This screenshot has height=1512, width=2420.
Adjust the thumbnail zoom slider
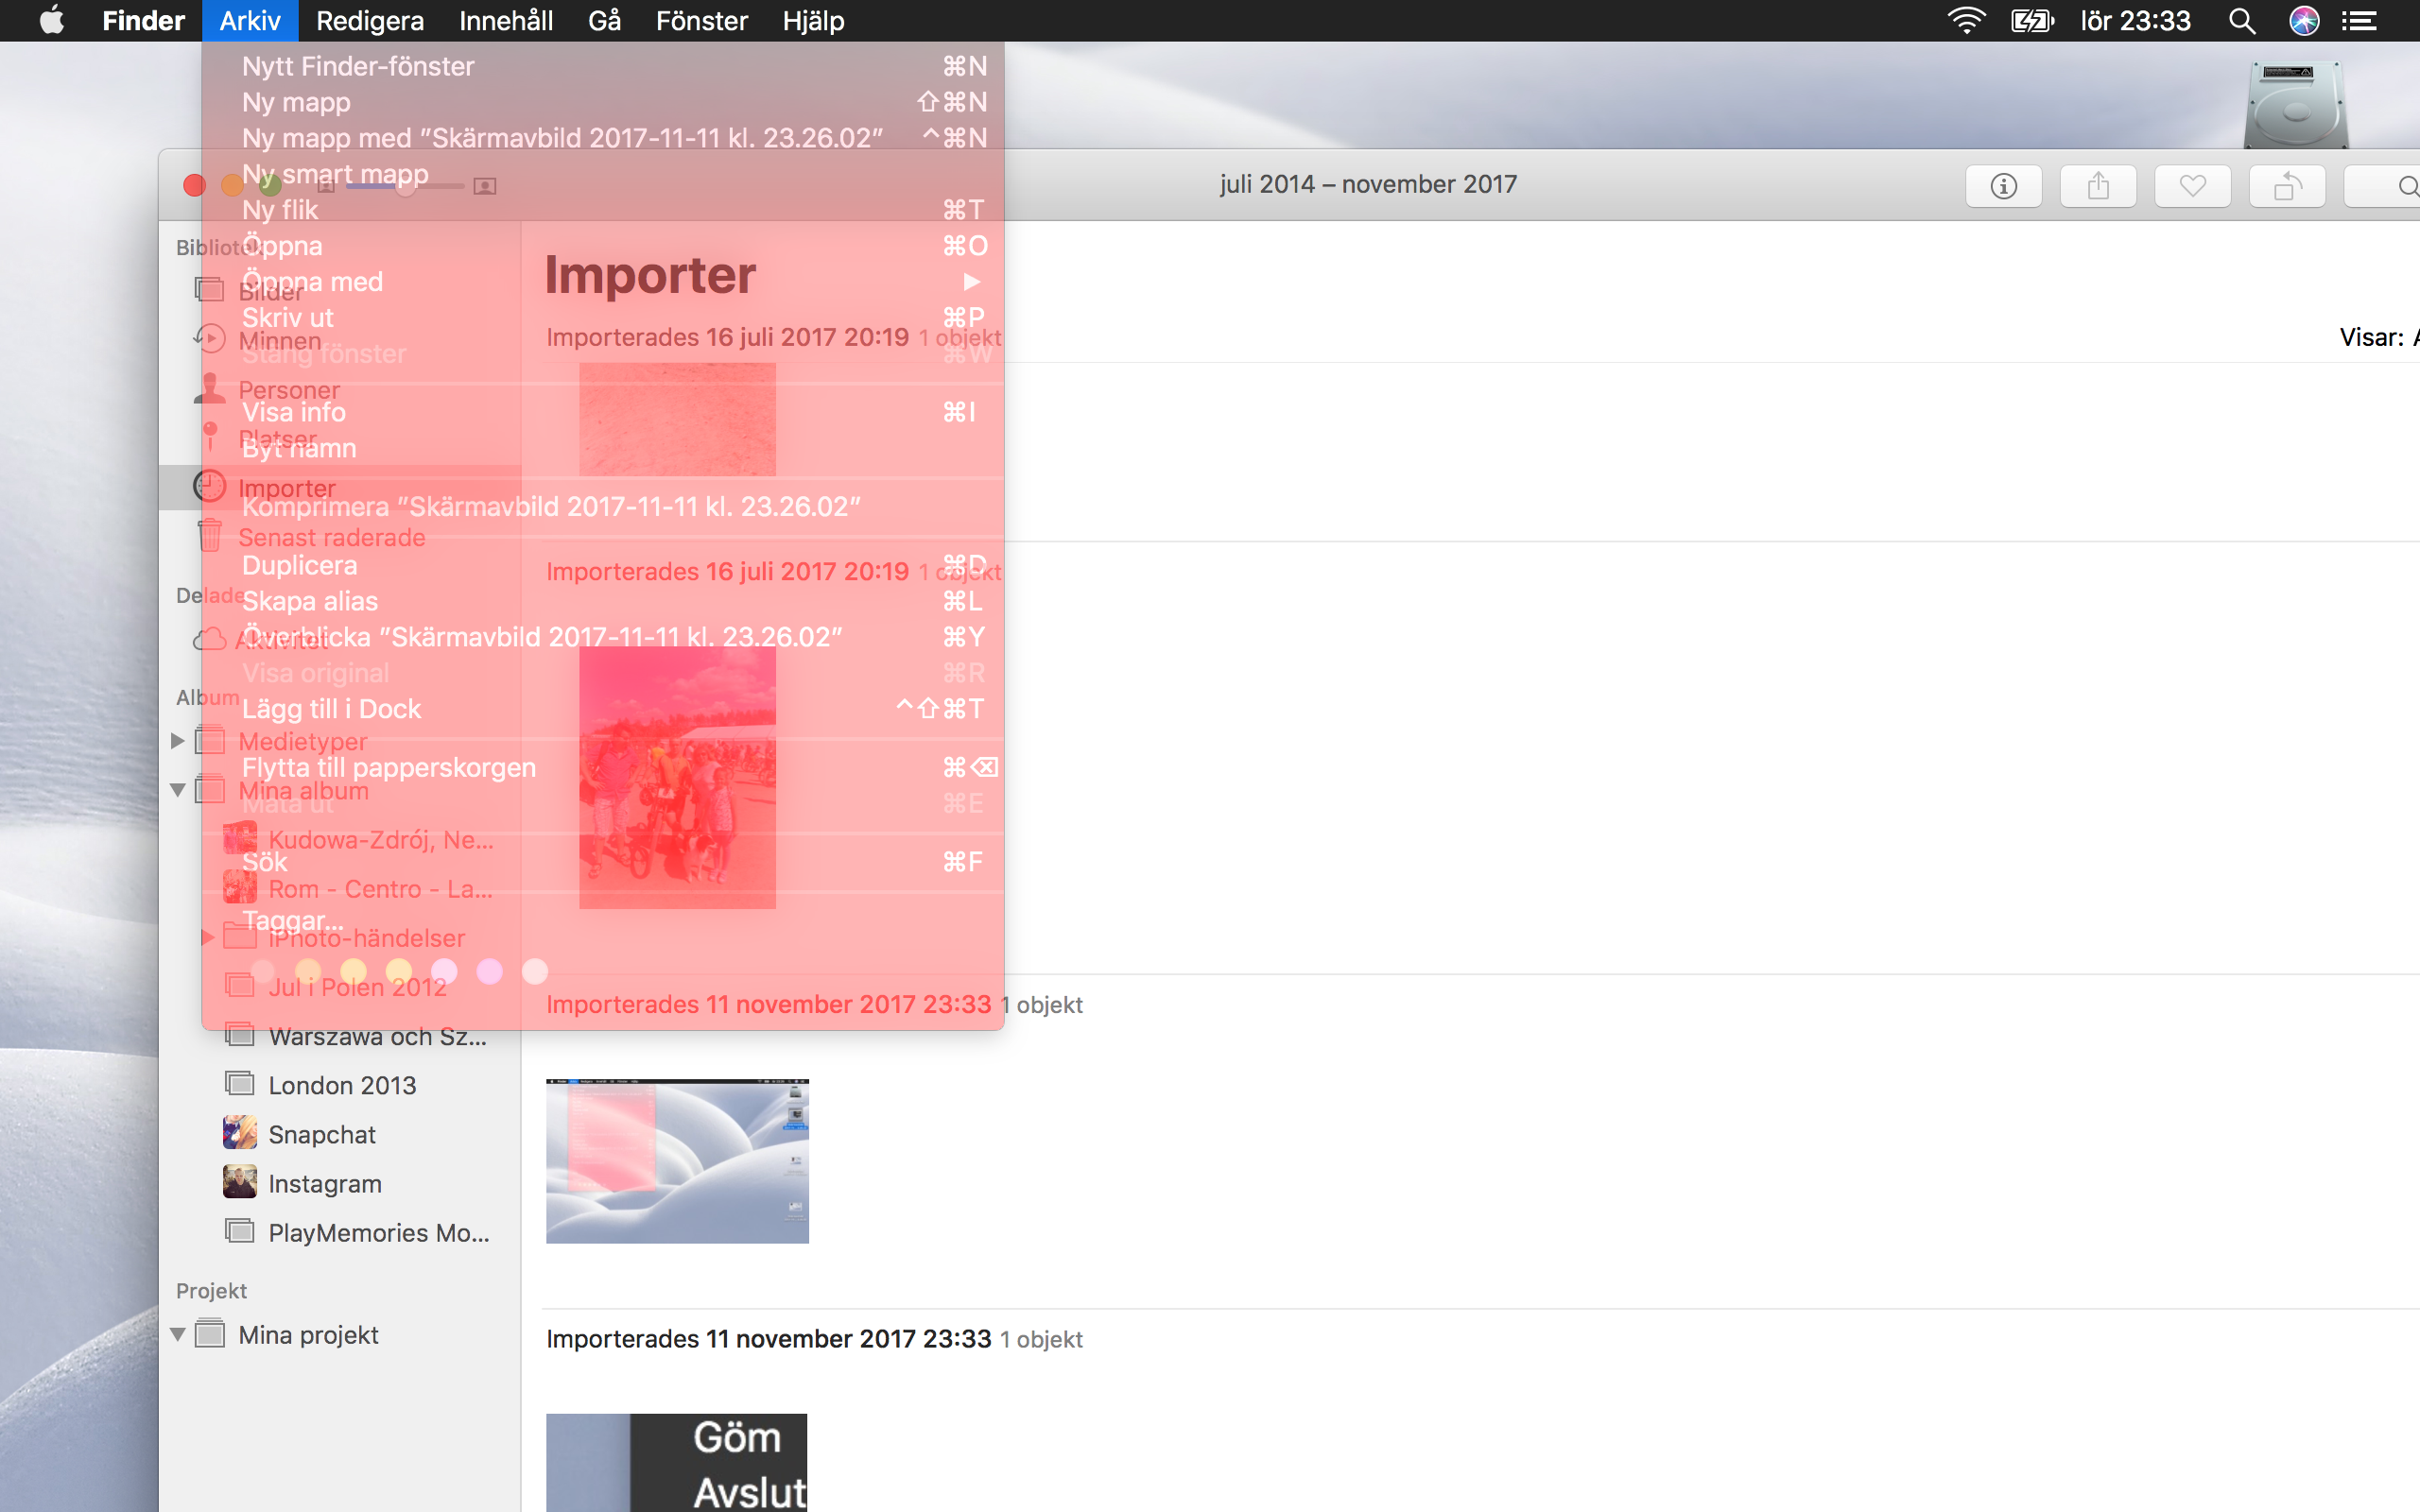(x=405, y=186)
